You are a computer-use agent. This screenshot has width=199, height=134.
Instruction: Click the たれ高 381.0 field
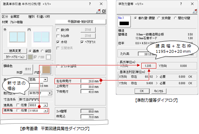click(147, 54)
